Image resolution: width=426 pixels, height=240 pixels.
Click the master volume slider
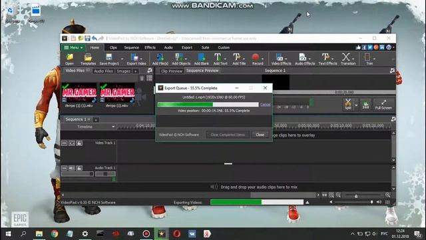pos(353,202)
